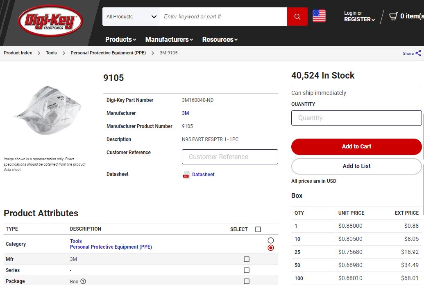Image resolution: width=424 pixels, height=285 pixels.
Task: Click the red search magnifier button
Action: [297, 16]
